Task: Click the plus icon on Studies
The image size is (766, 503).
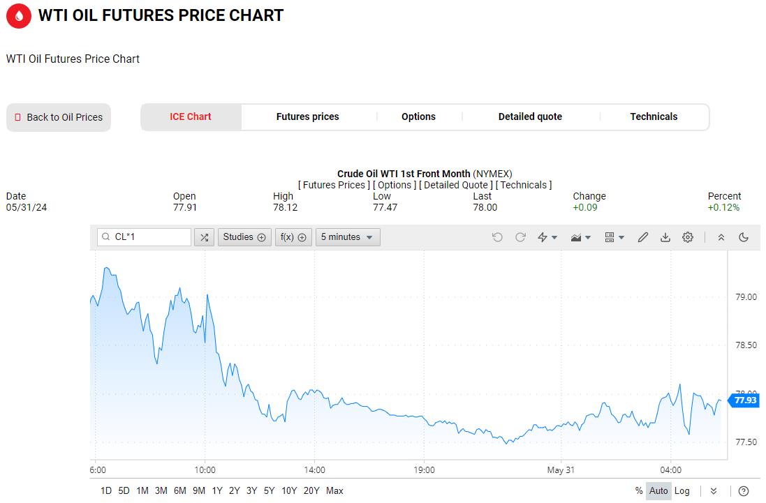Action: [x=261, y=238]
